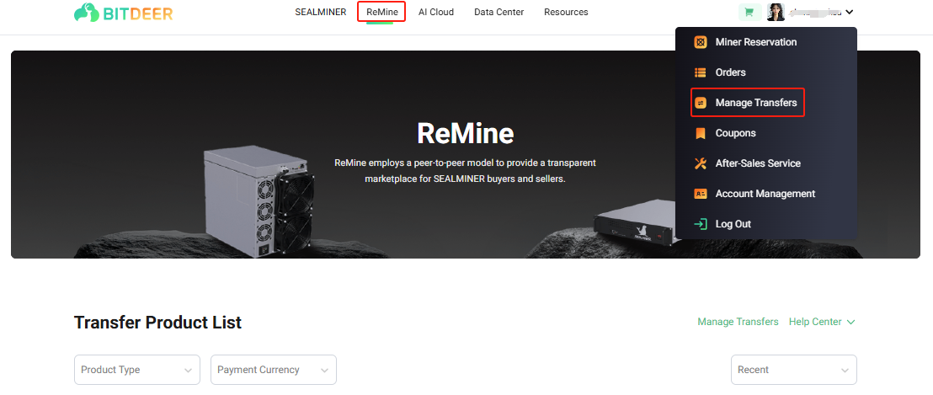The image size is (933, 395).
Task: Expand the Help Center chevron
Action: pyautogui.click(x=850, y=322)
